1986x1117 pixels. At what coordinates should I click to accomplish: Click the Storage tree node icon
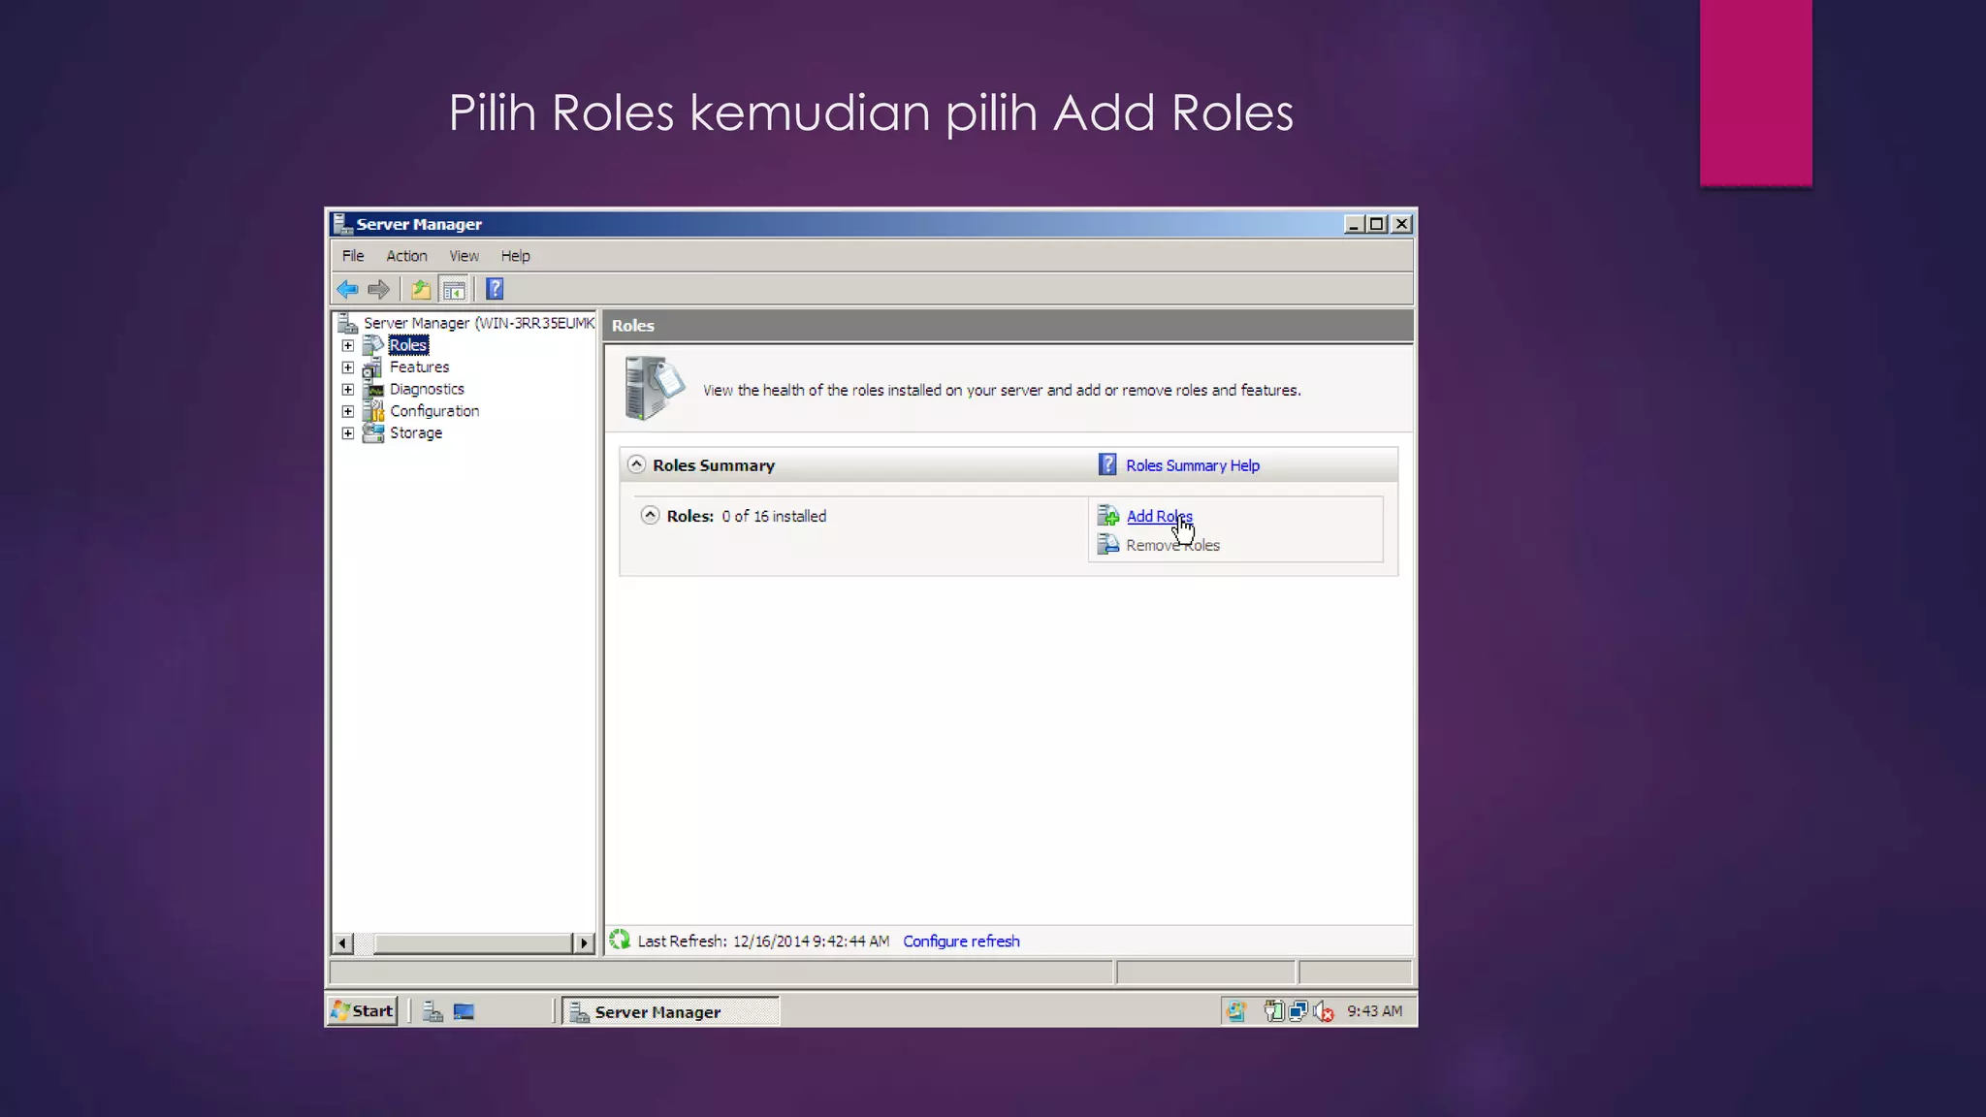point(373,433)
